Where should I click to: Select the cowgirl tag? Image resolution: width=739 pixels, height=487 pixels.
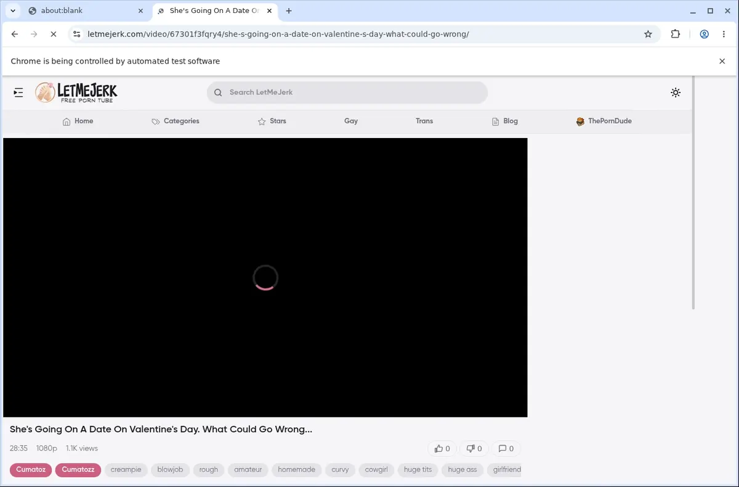(376, 470)
